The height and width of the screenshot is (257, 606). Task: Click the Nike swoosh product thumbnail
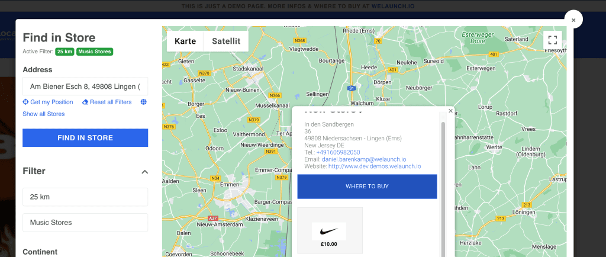[329, 231]
